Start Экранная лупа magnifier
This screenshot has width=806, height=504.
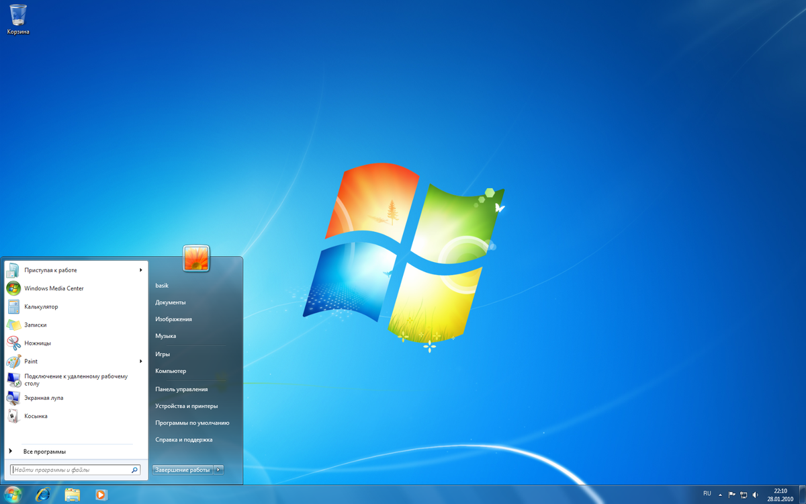tap(42, 397)
